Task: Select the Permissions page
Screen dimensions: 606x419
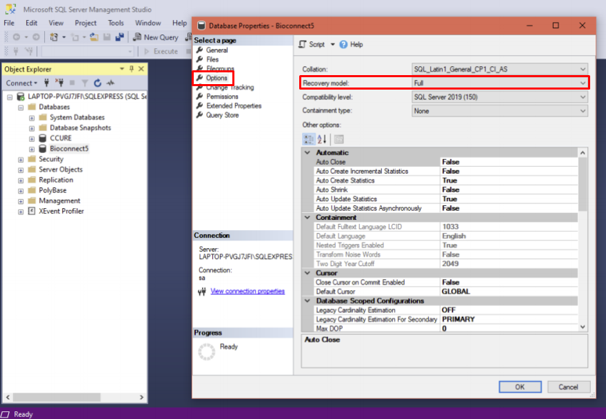Action: (x=222, y=96)
